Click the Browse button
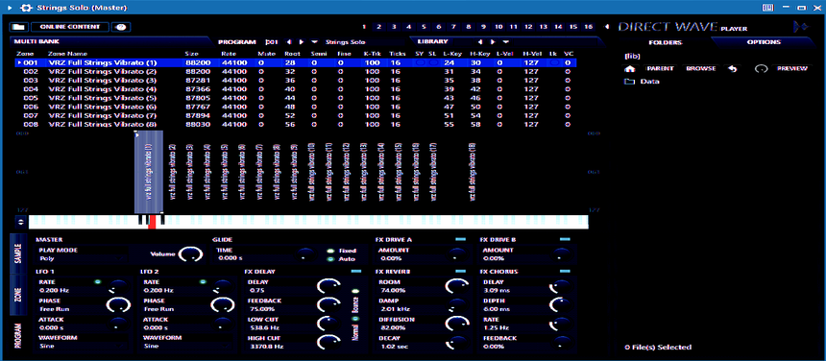 (x=700, y=69)
